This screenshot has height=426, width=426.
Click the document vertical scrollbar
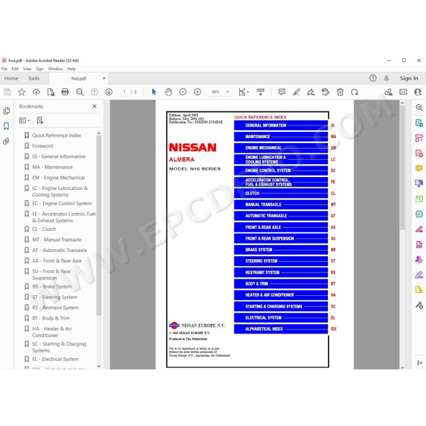coord(402,168)
